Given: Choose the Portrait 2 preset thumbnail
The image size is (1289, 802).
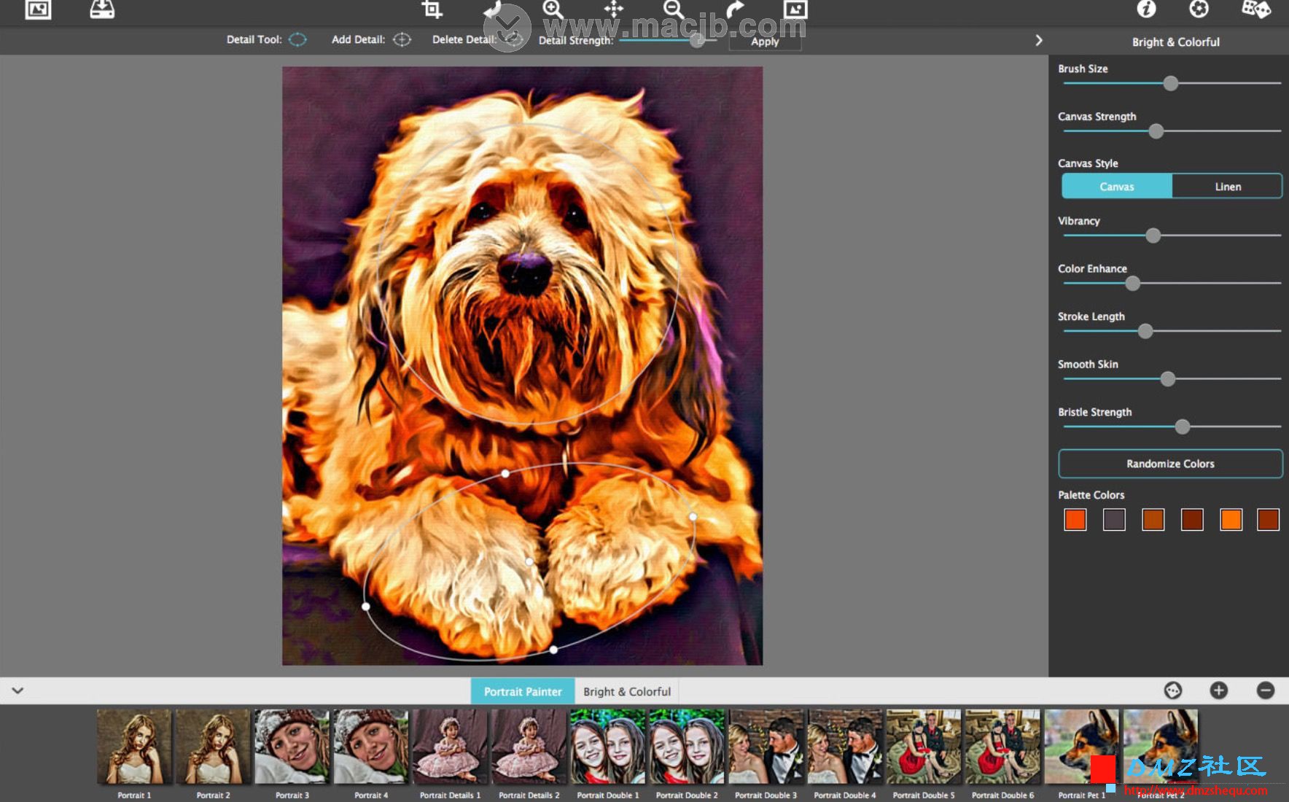Looking at the screenshot, I should click(213, 747).
